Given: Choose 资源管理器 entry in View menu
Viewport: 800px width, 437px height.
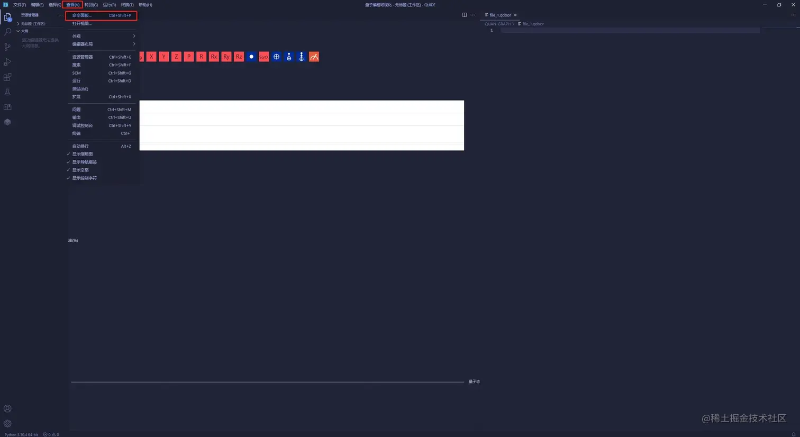Looking at the screenshot, I should (x=101, y=57).
